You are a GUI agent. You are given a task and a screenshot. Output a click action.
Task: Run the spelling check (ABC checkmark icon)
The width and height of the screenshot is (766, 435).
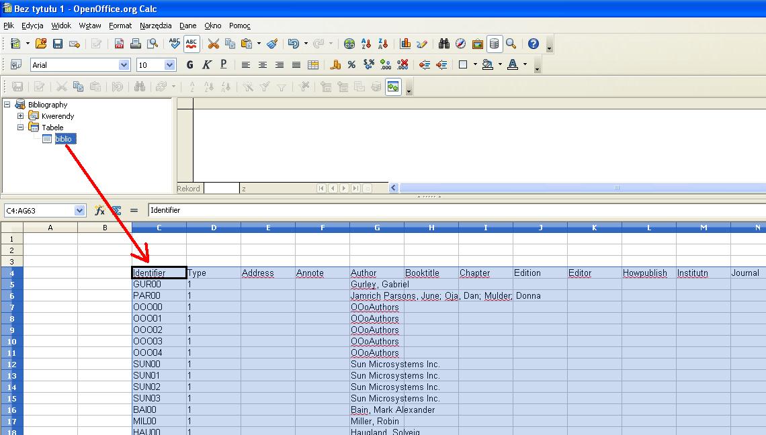(175, 44)
